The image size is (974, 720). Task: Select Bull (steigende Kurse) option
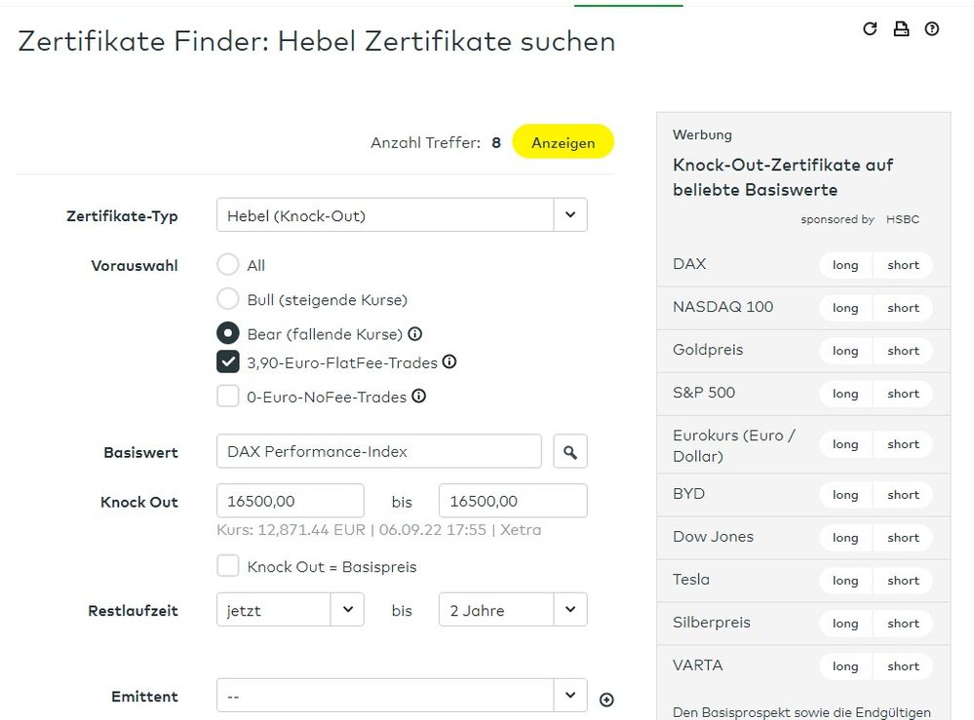pyautogui.click(x=228, y=299)
